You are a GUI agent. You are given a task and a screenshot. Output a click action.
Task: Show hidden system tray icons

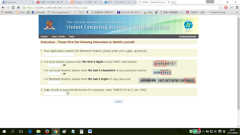click(203, 132)
